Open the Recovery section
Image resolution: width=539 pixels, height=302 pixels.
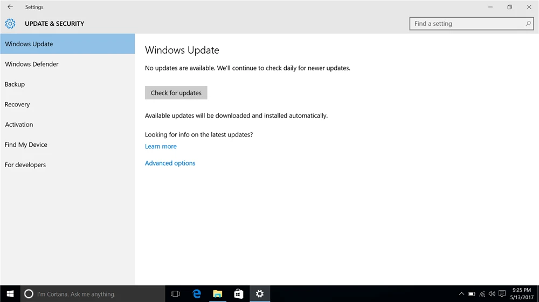67,105
